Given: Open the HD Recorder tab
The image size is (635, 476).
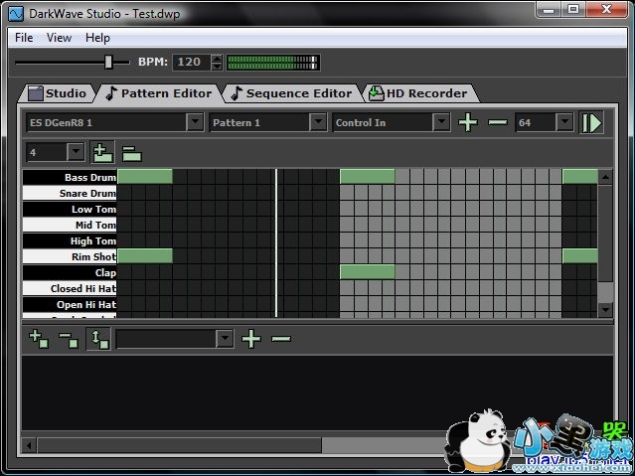Looking at the screenshot, I should (421, 93).
